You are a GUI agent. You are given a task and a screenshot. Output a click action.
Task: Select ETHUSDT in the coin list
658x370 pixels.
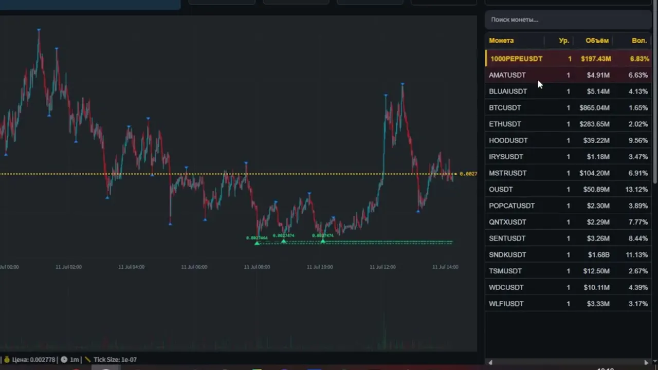[568, 124]
